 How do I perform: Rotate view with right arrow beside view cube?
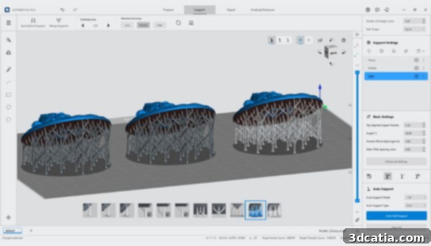point(344,52)
